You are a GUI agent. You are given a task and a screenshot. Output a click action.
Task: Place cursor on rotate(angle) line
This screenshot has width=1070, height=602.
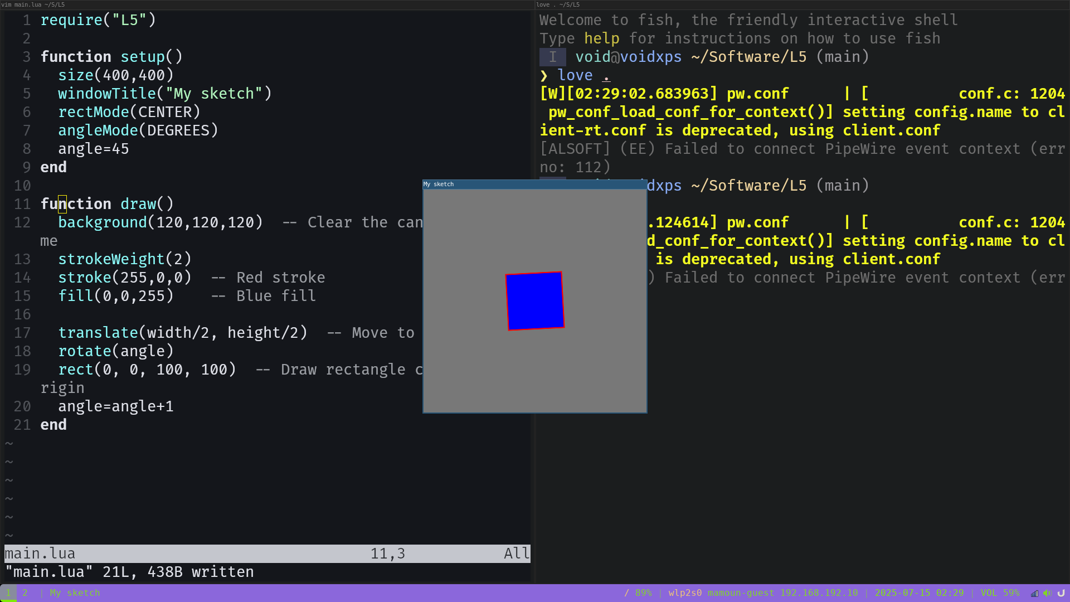[x=116, y=351]
